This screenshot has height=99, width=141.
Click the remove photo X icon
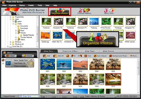pos(67,56)
